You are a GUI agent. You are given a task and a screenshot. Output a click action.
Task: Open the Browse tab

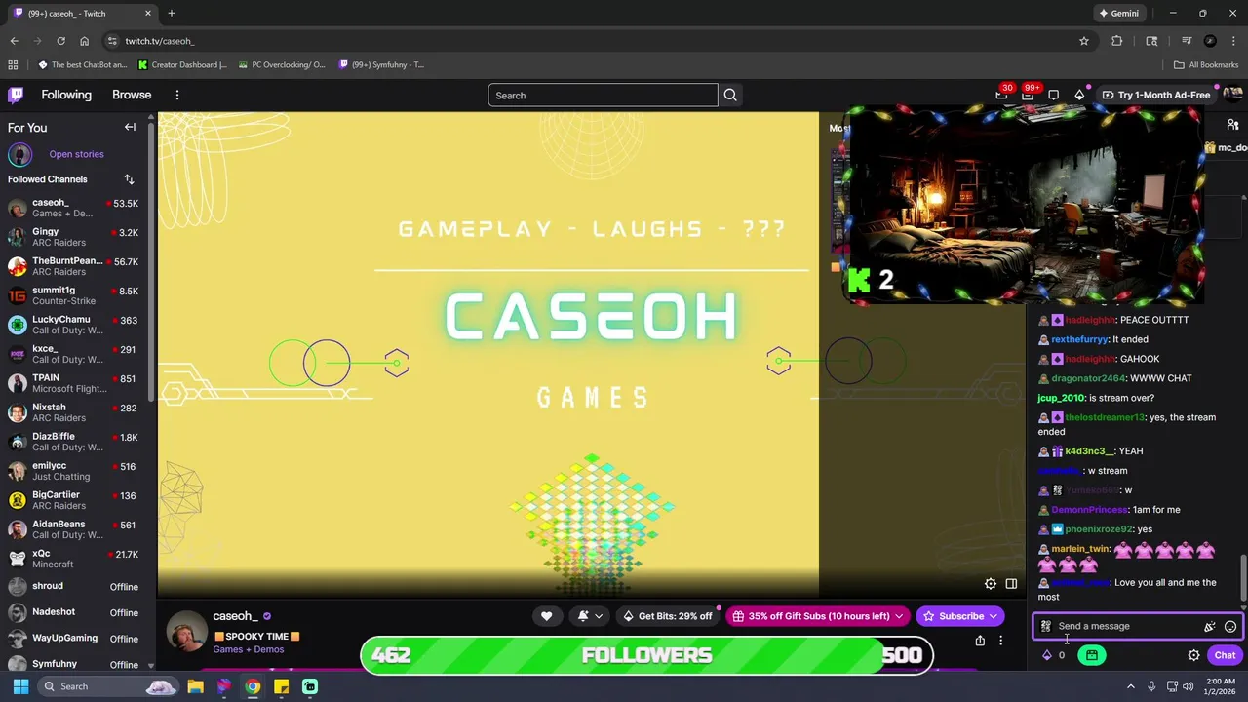[x=132, y=95]
